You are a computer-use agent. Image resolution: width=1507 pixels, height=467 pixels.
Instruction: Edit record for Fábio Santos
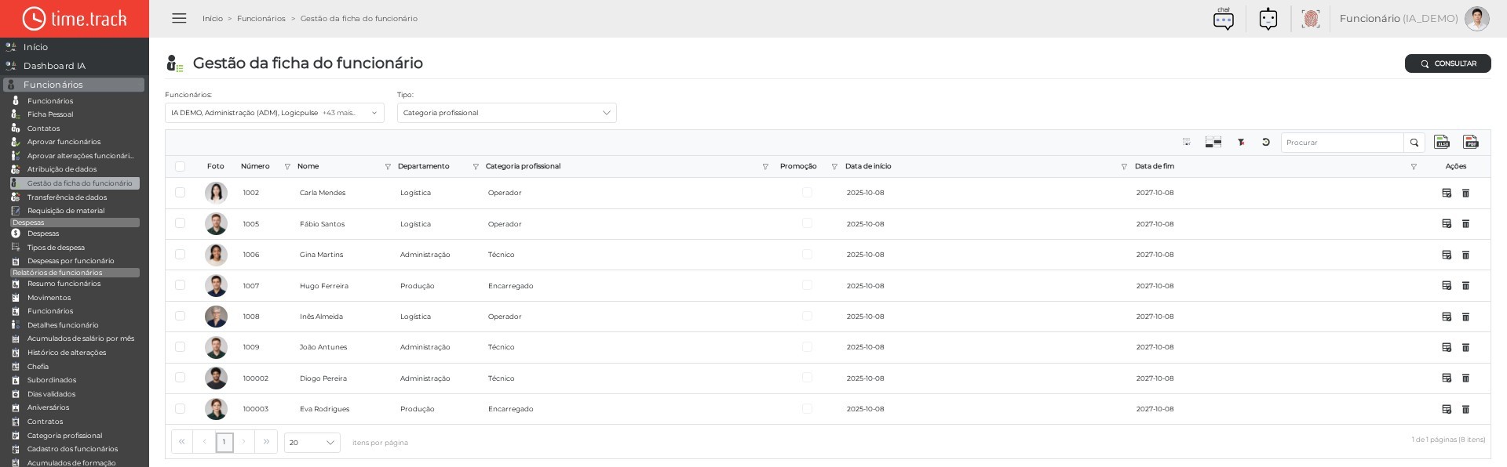click(1447, 224)
